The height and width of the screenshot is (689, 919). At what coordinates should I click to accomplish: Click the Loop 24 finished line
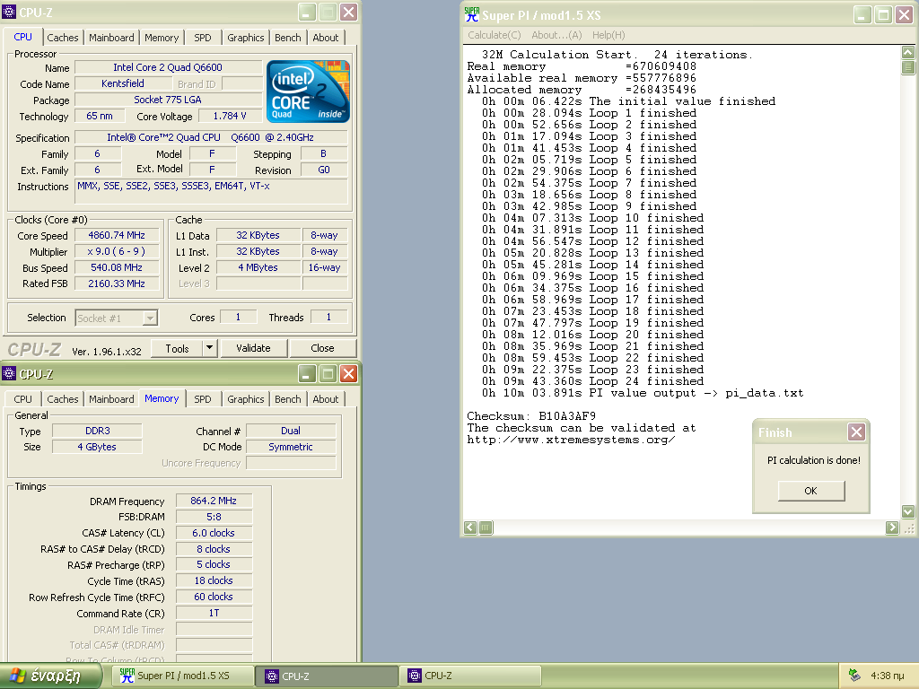click(x=592, y=381)
